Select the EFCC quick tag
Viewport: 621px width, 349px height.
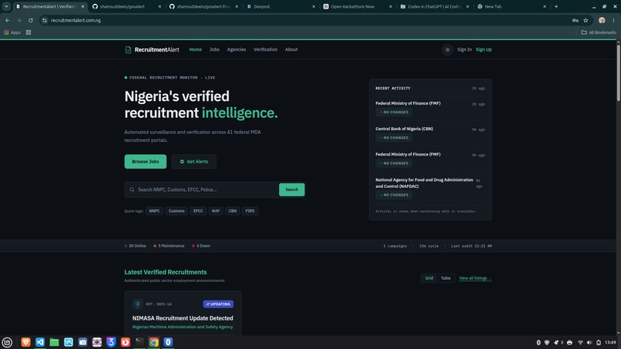(199, 211)
